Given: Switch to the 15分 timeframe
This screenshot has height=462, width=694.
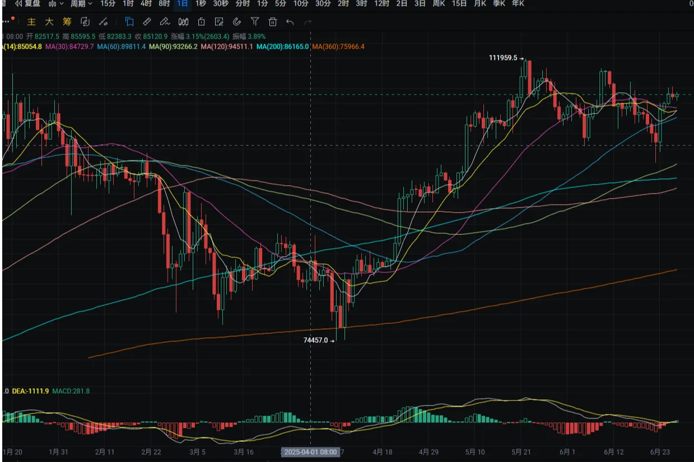Looking at the screenshot, I should (x=108, y=3).
